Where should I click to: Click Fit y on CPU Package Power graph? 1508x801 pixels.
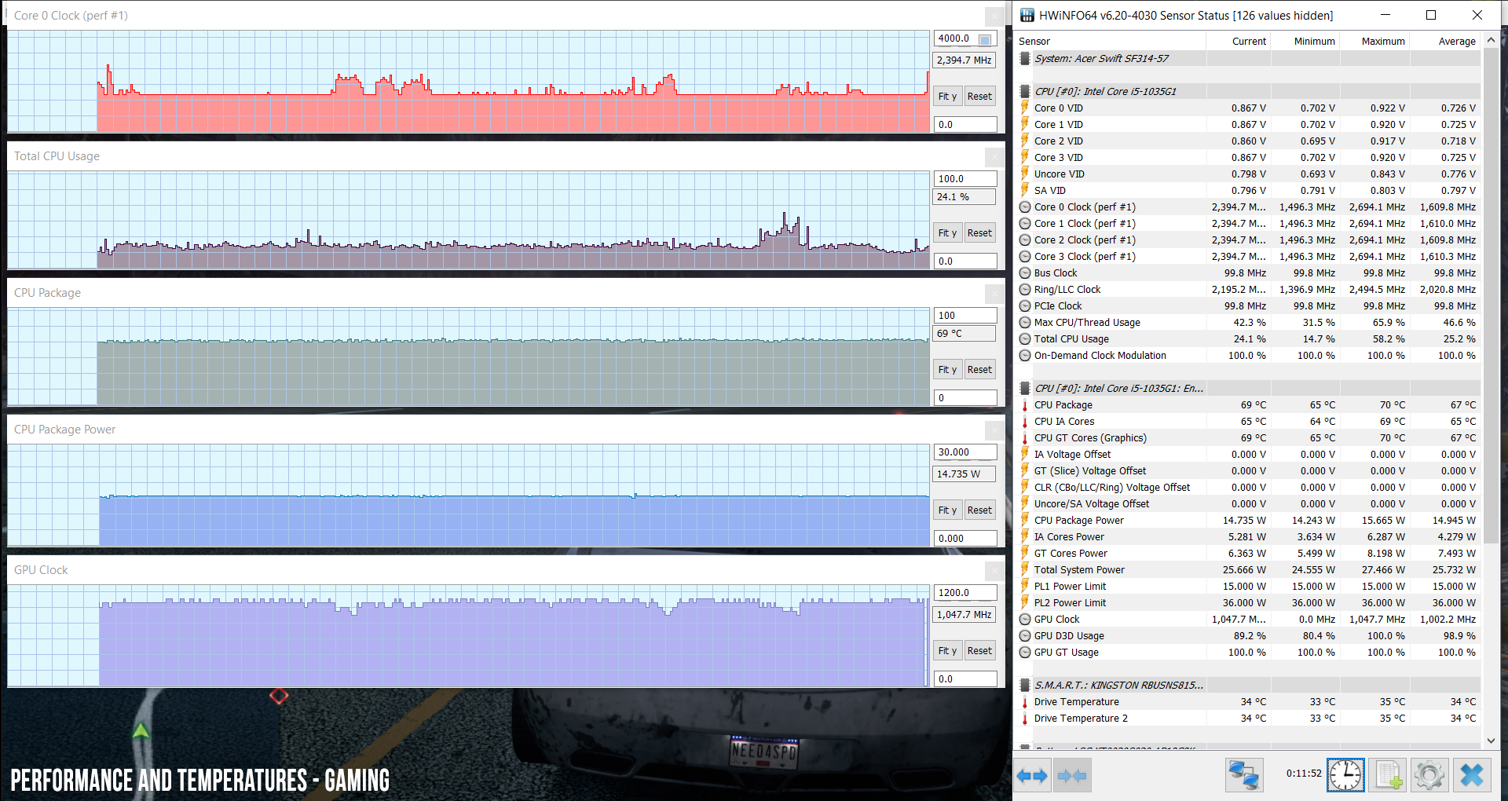pyautogui.click(x=947, y=510)
